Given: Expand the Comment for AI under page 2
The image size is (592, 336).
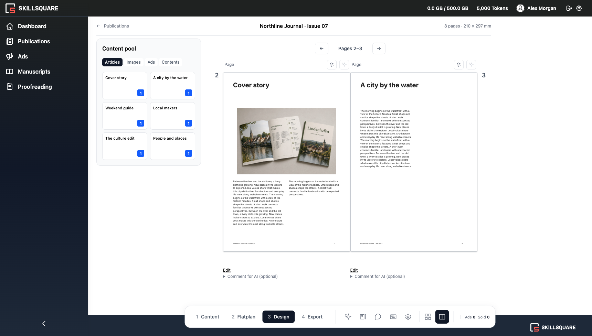Looking at the screenshot, I should coord(250,277).
